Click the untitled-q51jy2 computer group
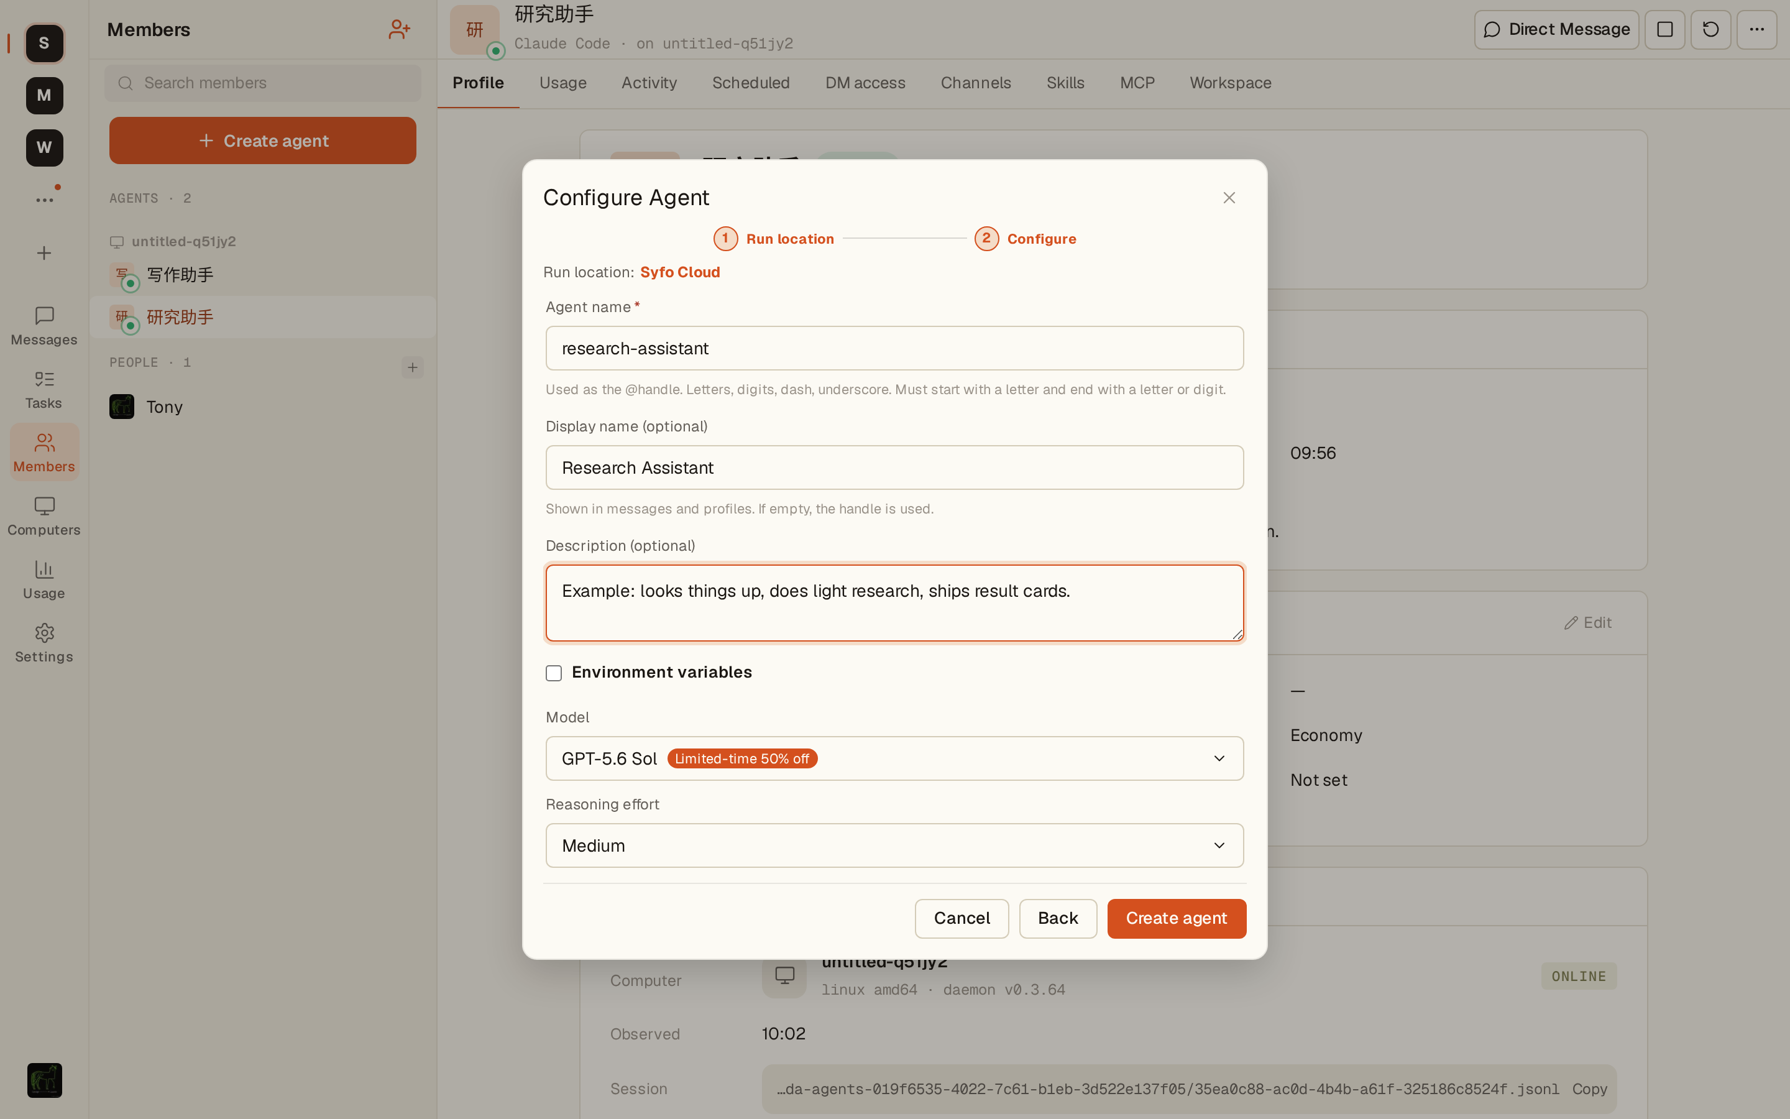 tap(173, 242)
